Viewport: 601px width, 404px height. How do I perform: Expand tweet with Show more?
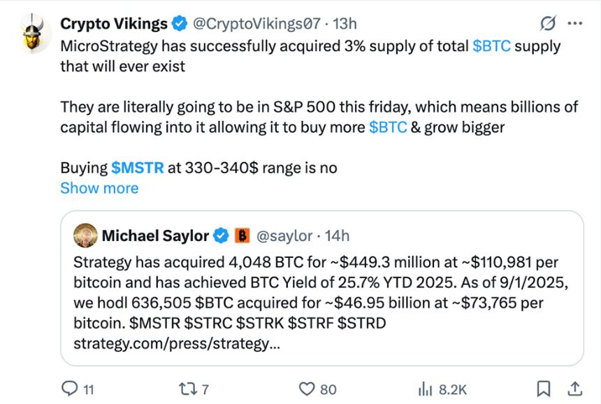pos(99,188)
